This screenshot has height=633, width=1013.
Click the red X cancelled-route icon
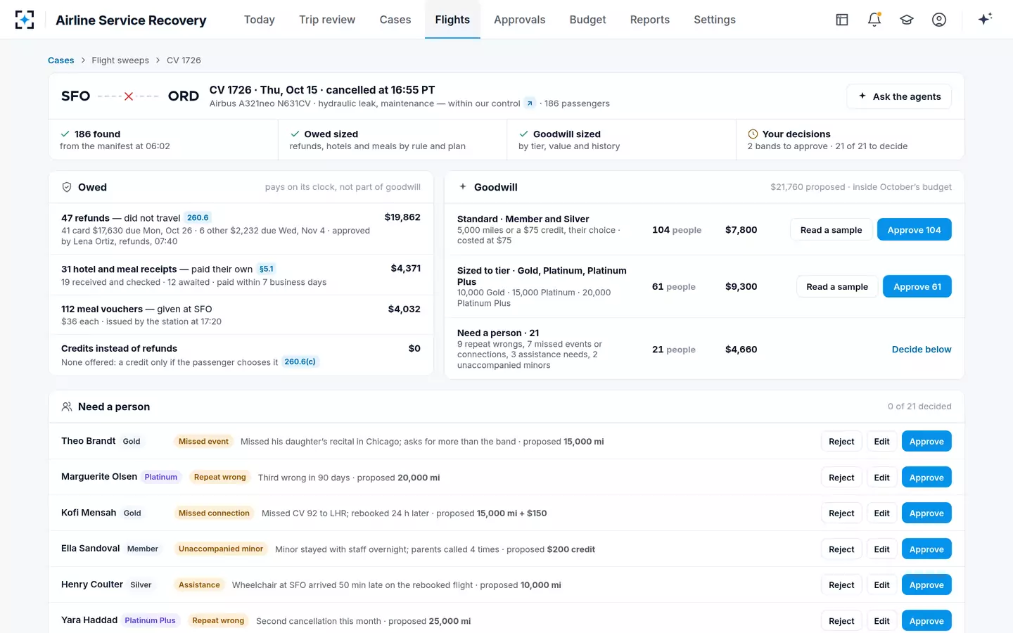129,96
